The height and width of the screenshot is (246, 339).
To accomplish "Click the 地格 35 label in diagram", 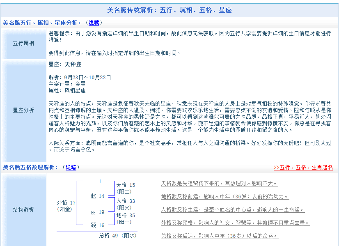I will pos(126,215).
